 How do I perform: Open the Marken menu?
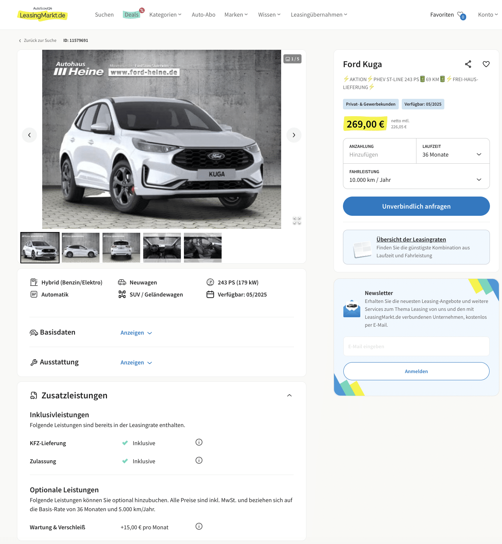click(236, 15)
